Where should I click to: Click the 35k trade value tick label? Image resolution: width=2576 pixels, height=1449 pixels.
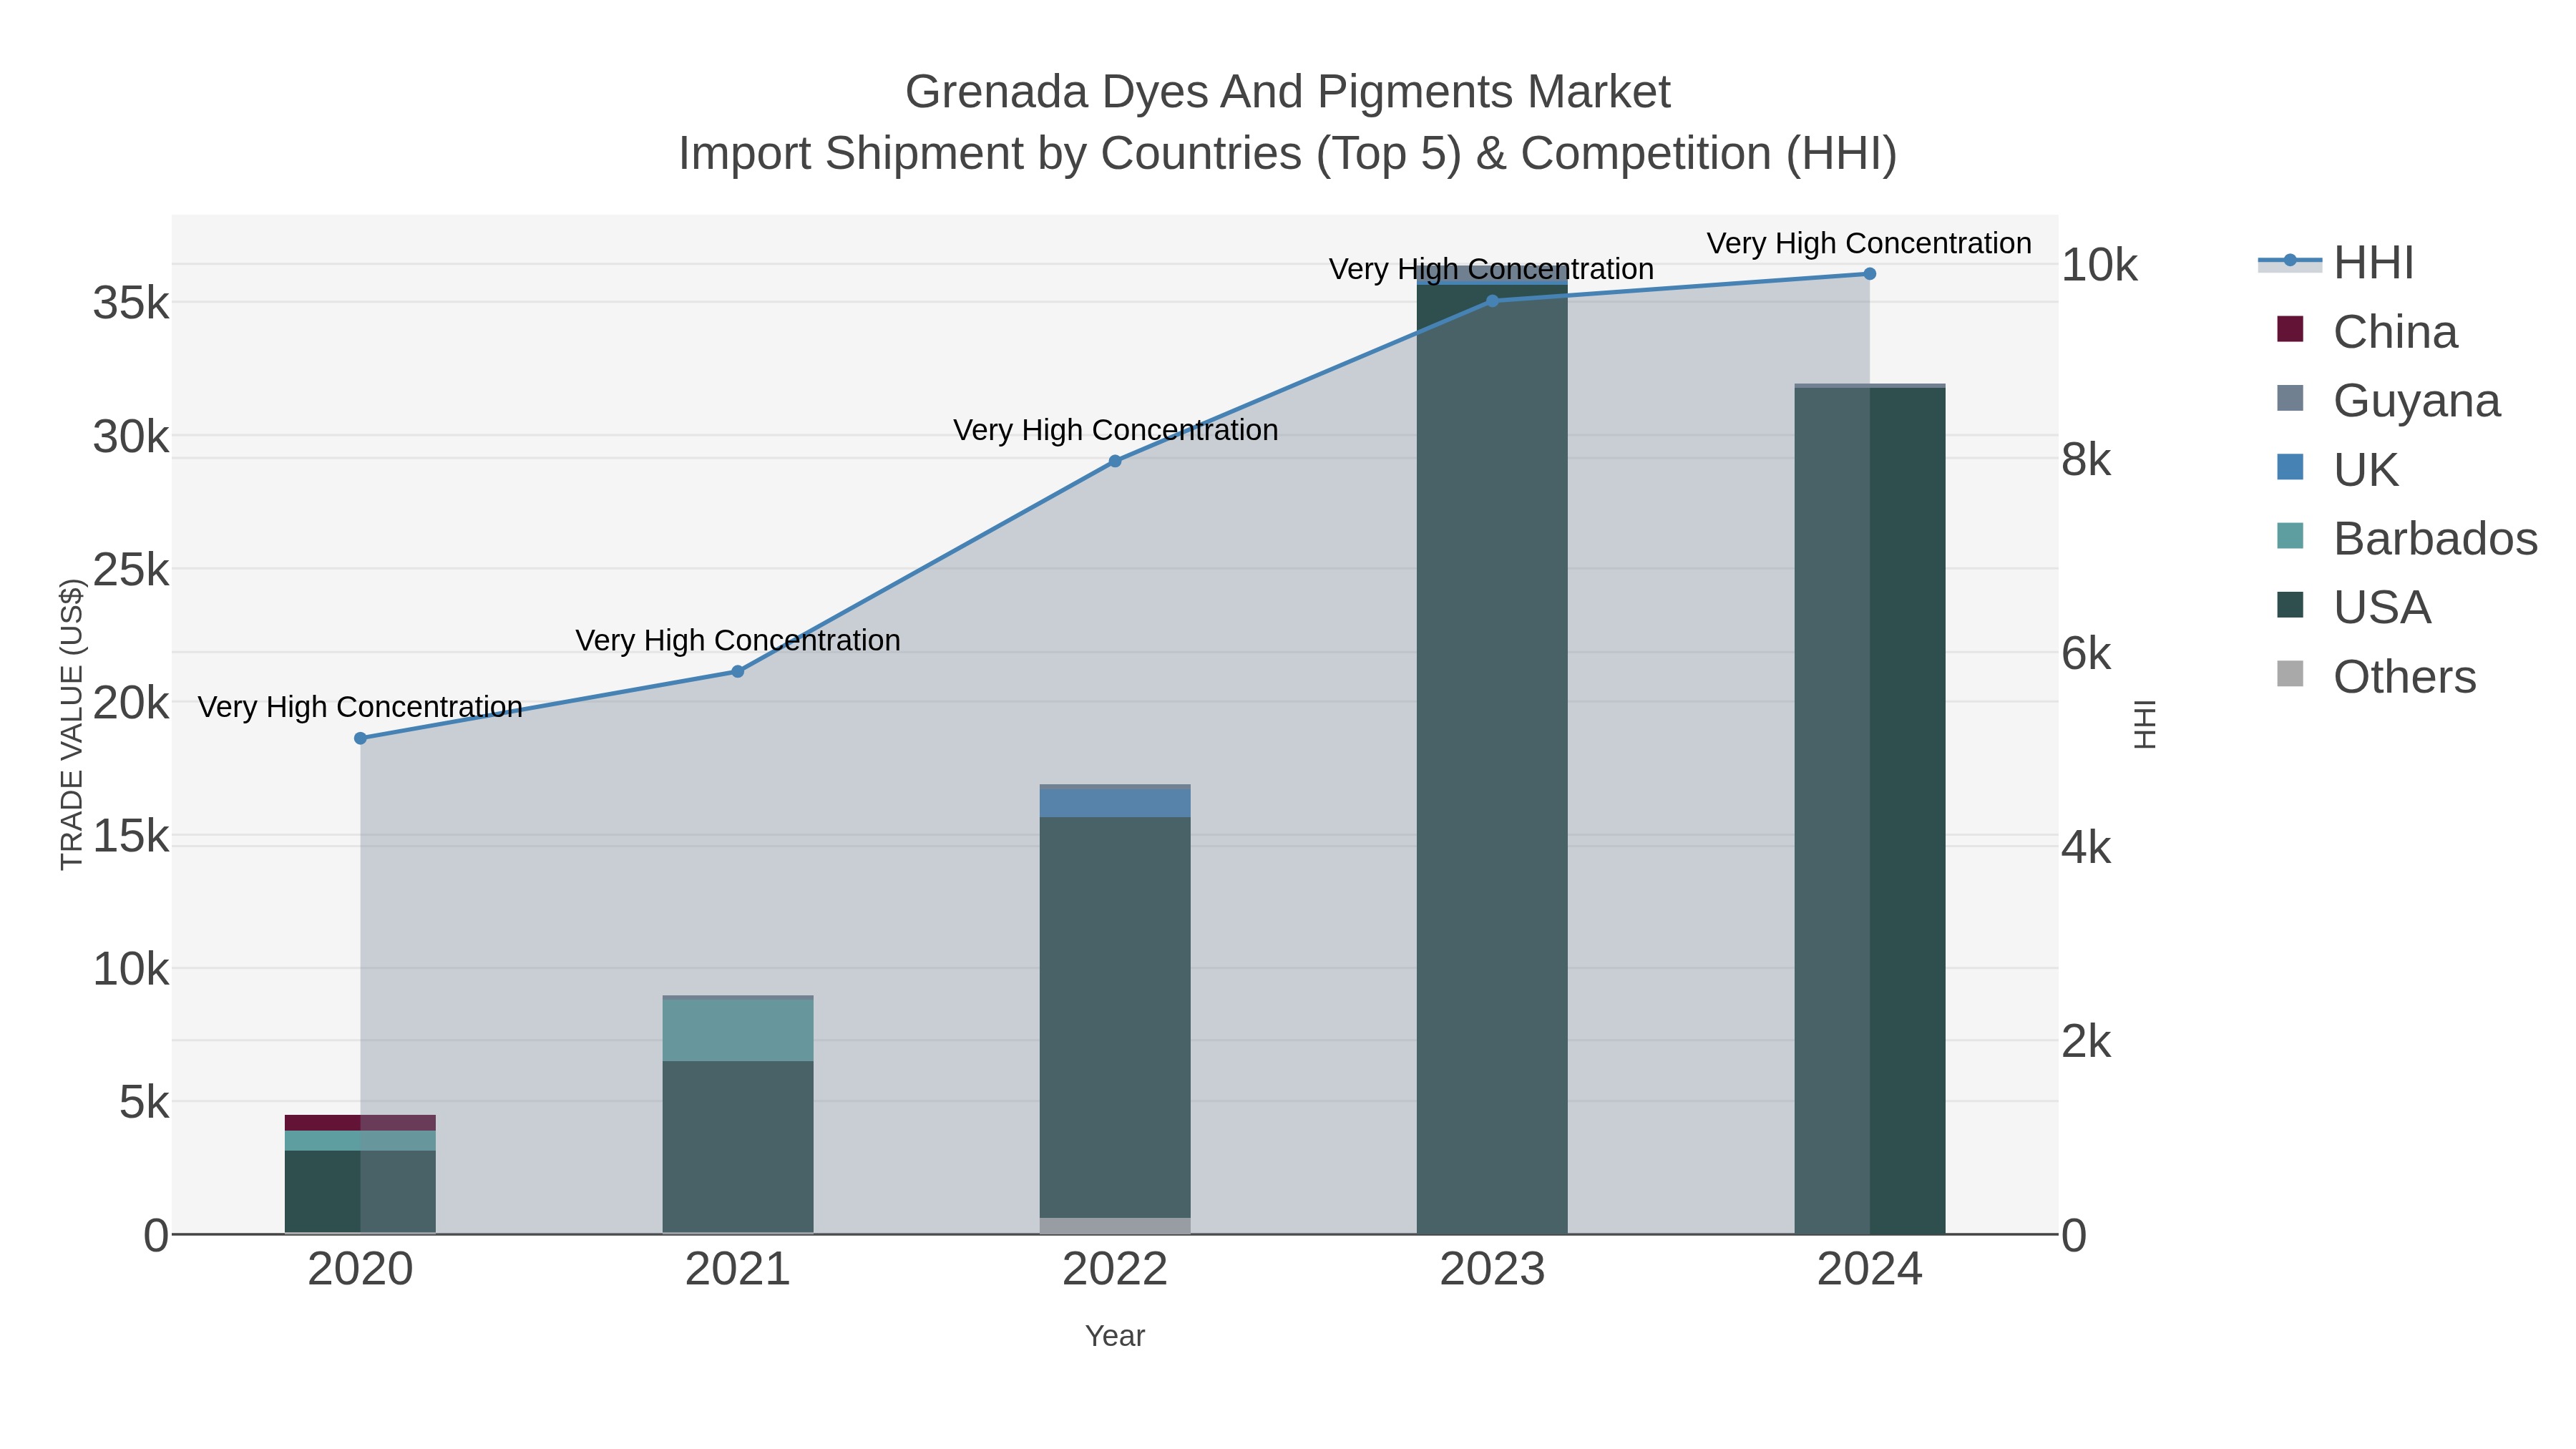tap(131, 303)
